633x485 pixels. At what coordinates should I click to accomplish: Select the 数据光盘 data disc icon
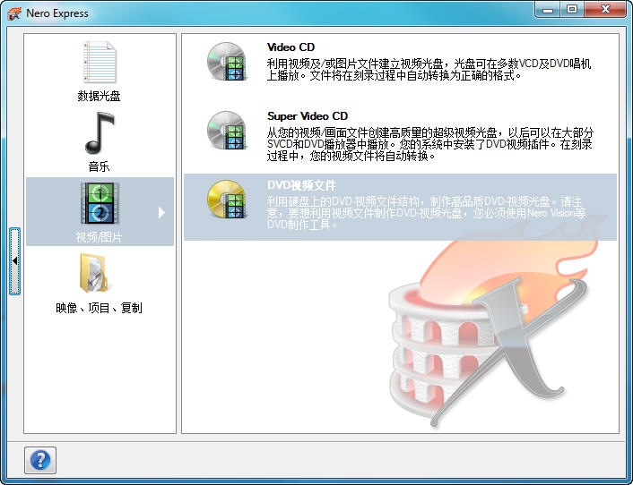(100, 62)
